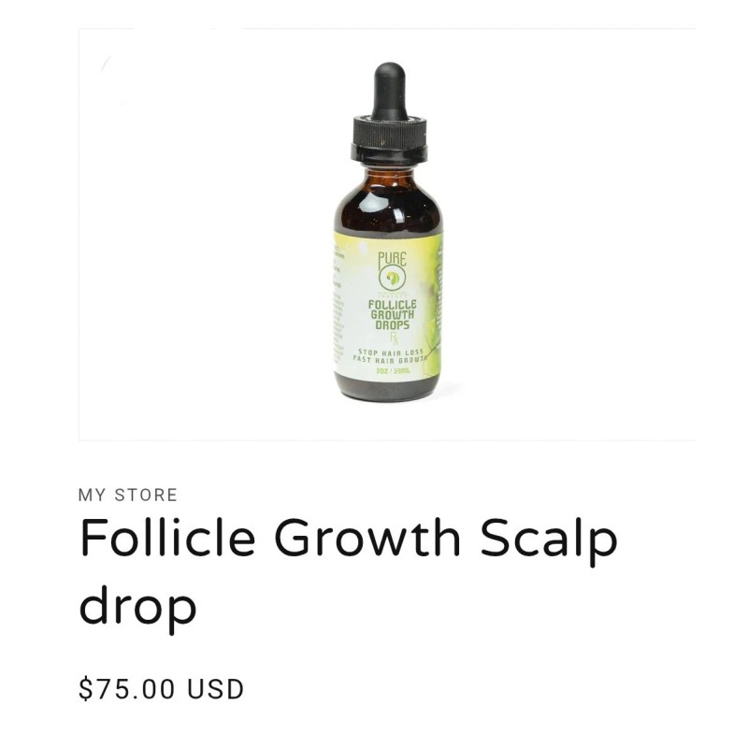Viewport: 748px width, 748px height.
Task: Click the black rubber dropper bulb
Action: tap(390, 91)
